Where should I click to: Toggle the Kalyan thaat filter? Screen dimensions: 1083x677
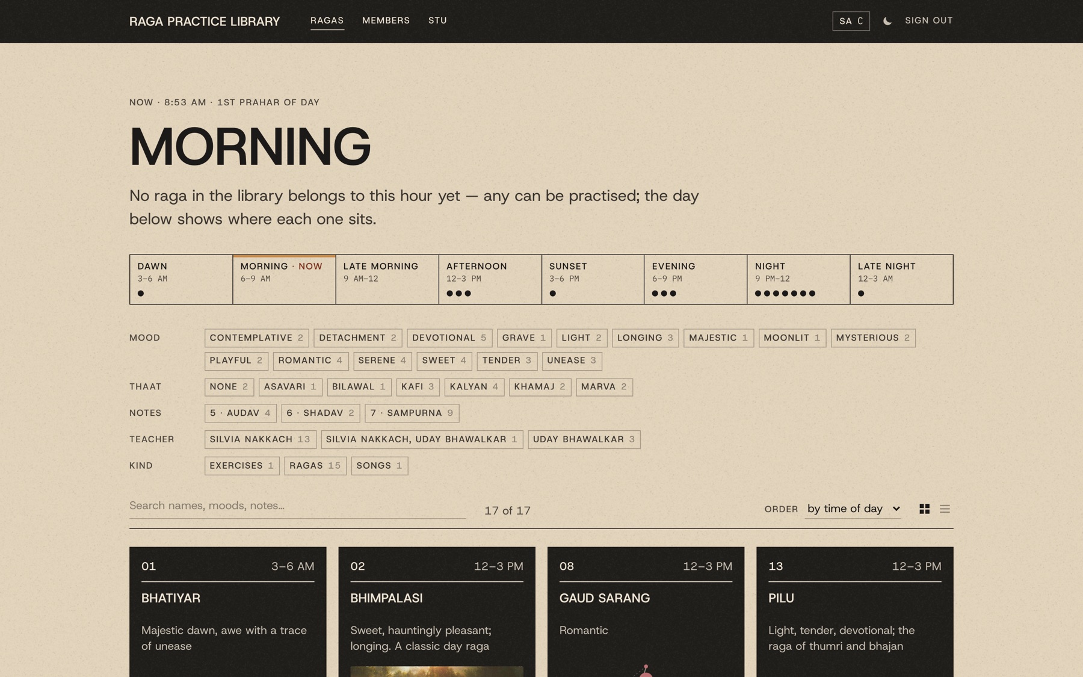click(x=474, y=387)
